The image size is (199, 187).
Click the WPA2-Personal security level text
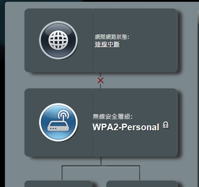[126, 127]
